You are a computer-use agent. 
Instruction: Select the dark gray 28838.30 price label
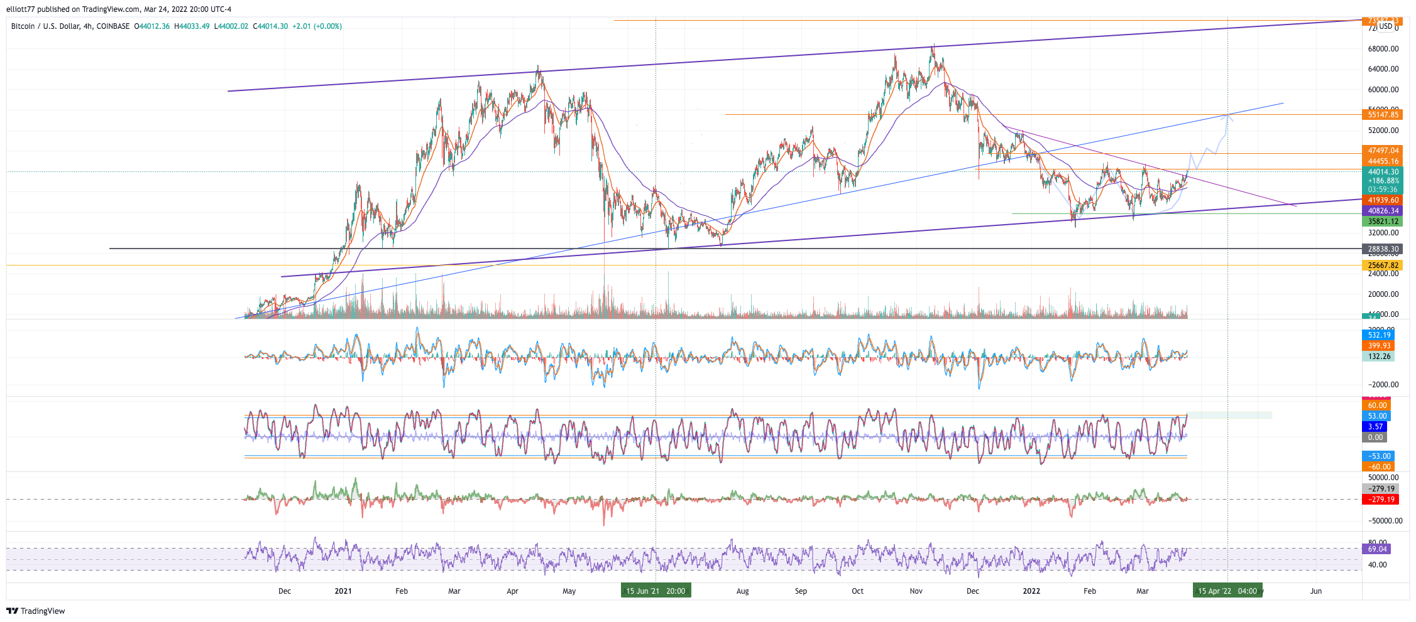click(x=1382, y=249)
